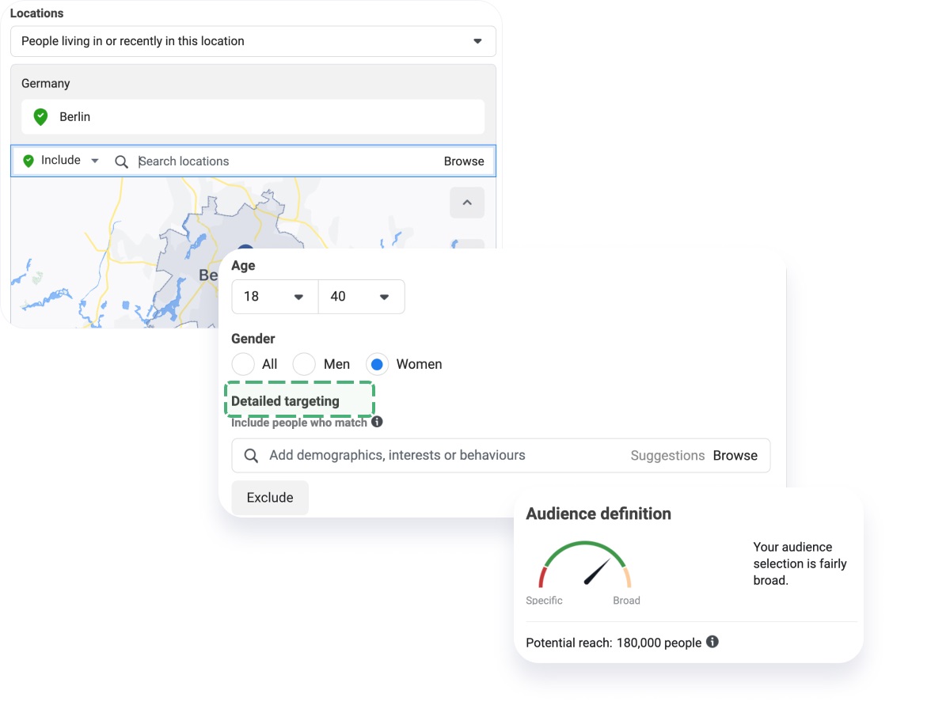Click the Potential reach: 180,000 people text
950x713 pixels.
pyautogui.click(x=614, y=643)
